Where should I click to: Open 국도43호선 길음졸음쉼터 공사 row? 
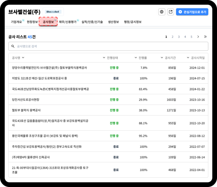pyautogui.click(x=108, y=123)
